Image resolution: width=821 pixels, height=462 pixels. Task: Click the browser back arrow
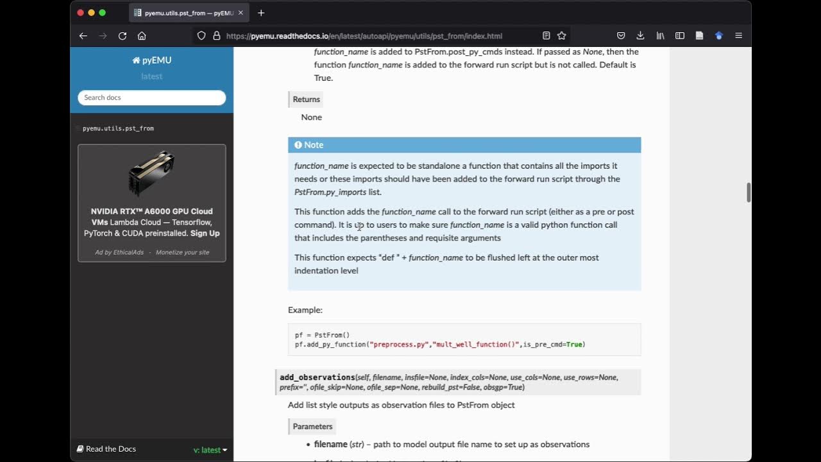[x=83, y=36]
